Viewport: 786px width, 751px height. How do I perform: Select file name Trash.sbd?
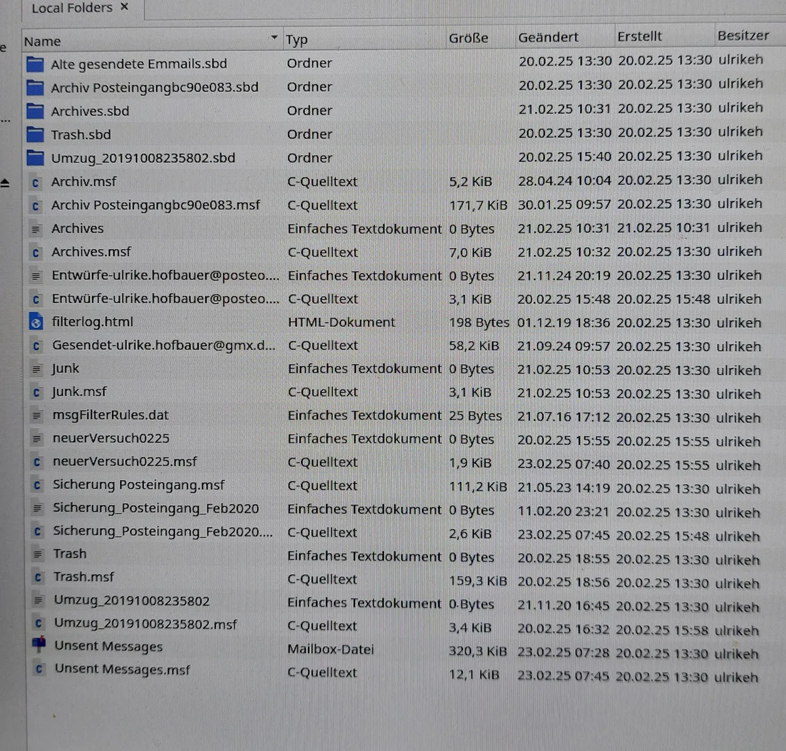point(81,135)
